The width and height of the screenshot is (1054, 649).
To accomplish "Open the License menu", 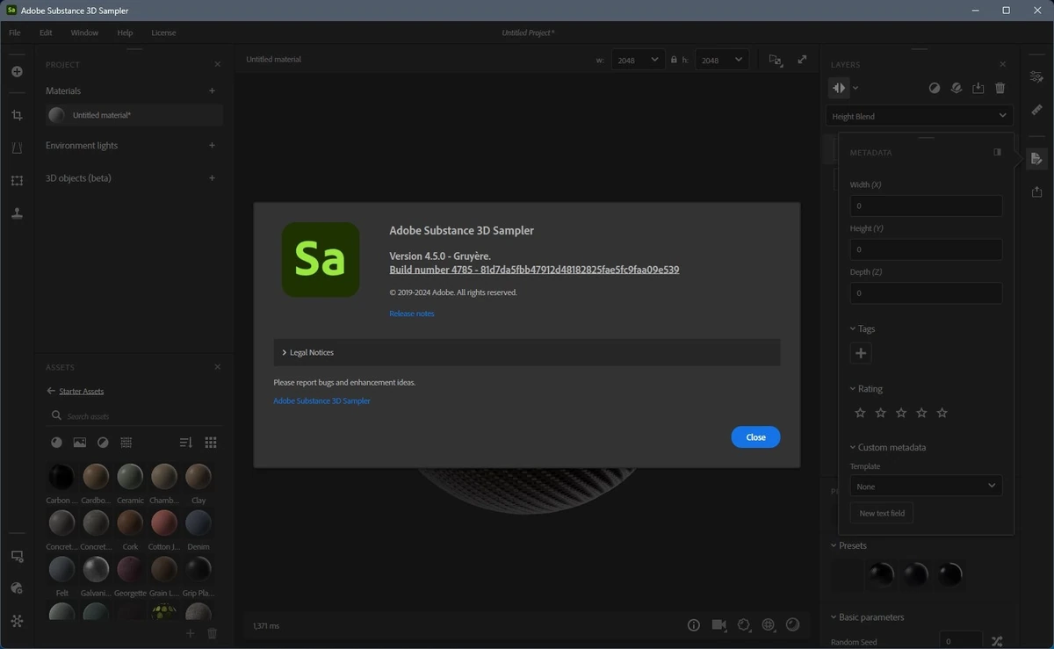I will tap(163, 32).
